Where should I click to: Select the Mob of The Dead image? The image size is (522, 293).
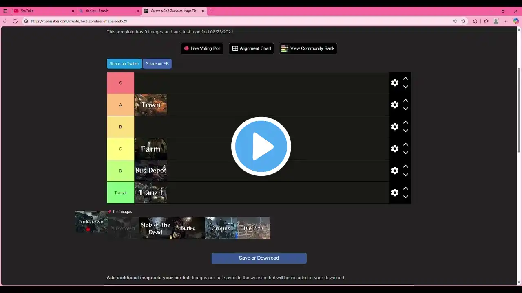(x=156, y=228)
